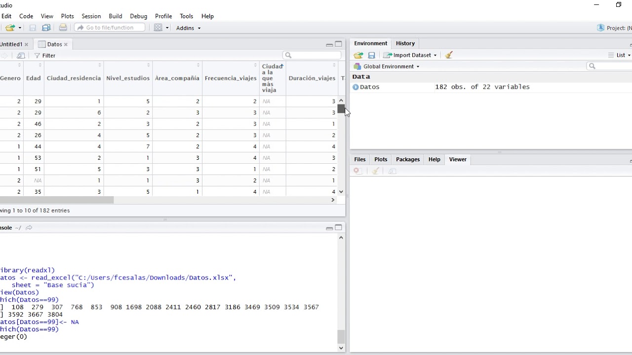Switch to the History tab

tap(405, 43)
